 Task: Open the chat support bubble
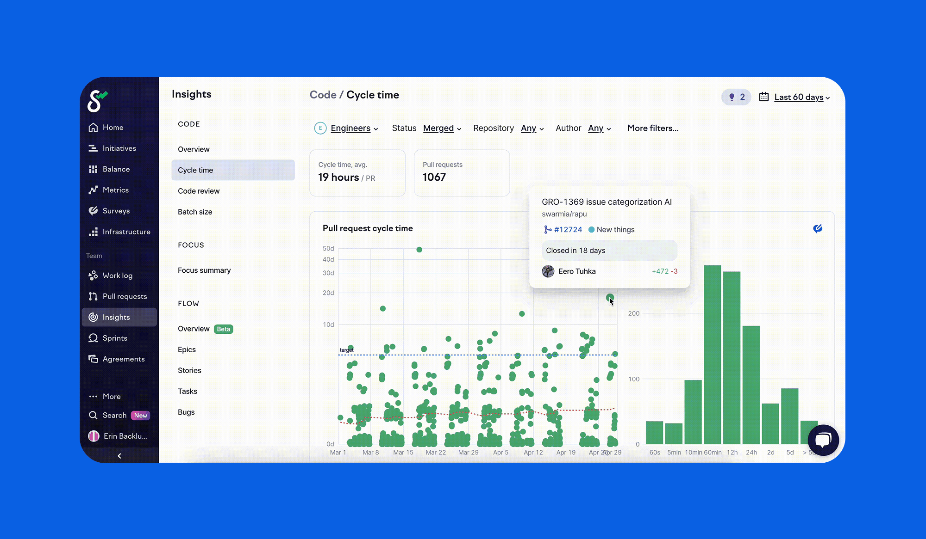coord(823,440)
